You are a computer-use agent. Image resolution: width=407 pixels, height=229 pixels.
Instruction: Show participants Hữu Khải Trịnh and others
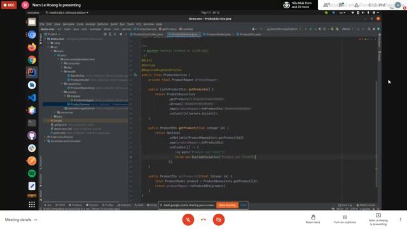coord(298,5)
